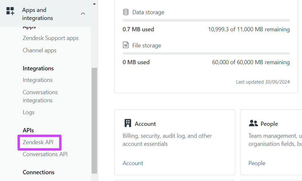Click the Integrations section heading

[38, 68]
